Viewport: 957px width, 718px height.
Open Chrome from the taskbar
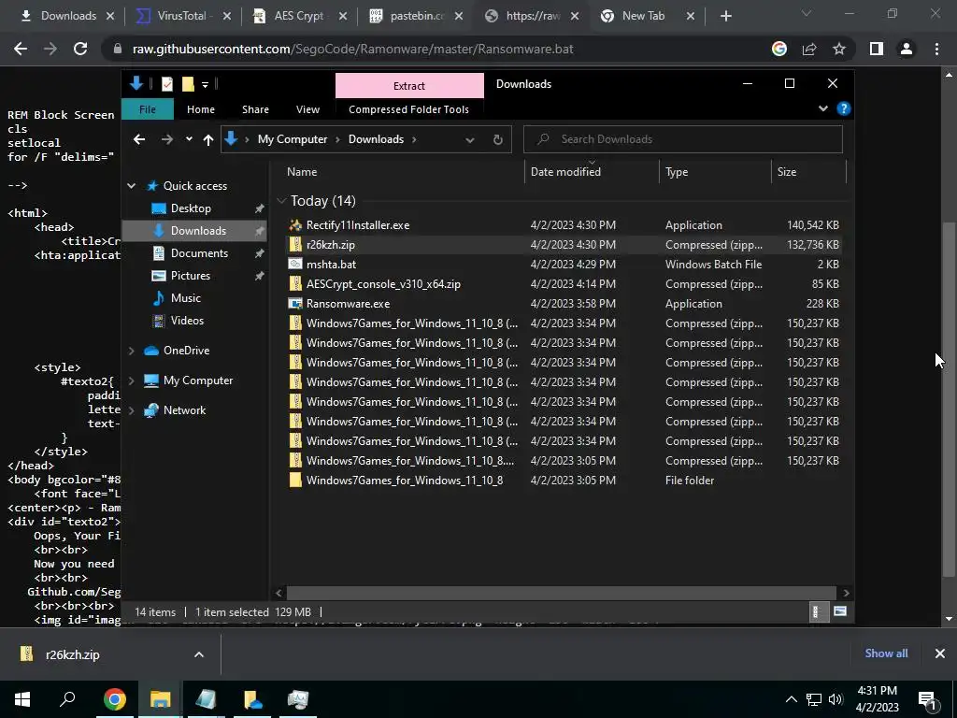[114, 699]
